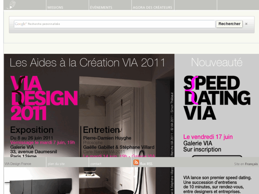Screen dimensions: 259x194
Task: Click 'Le vendredi 17 juin' date text
Action: [x=208, y=137]
